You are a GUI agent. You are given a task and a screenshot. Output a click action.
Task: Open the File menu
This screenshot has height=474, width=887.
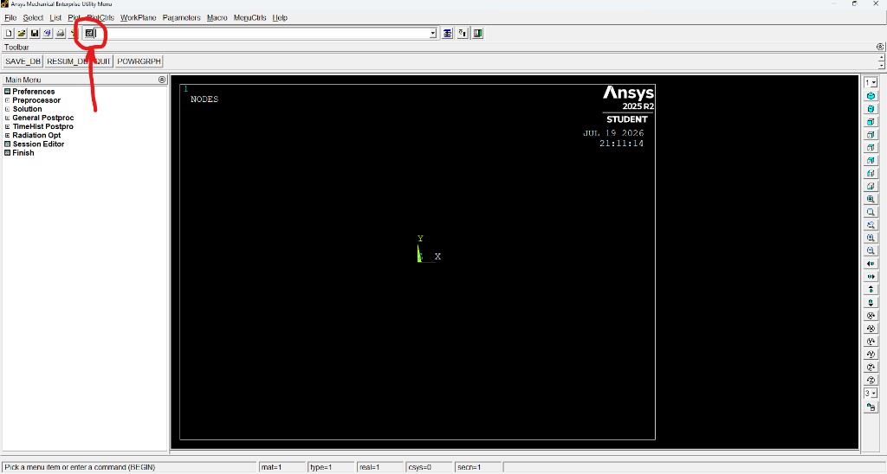point(10,17)
